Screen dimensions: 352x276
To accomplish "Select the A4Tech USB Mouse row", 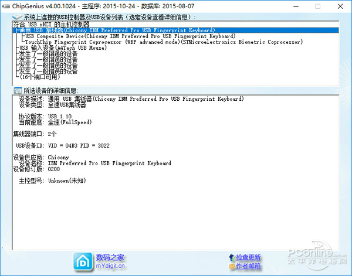I will (x=176, y=47).
